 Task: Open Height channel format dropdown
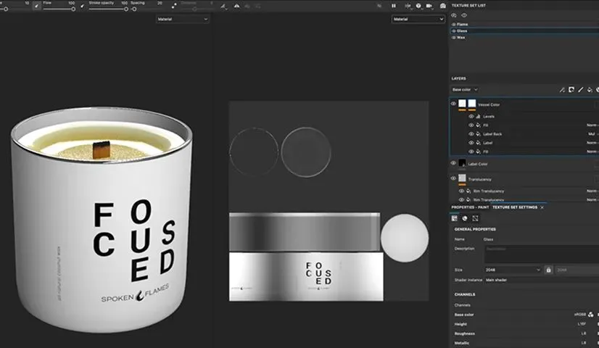point(582,324)
